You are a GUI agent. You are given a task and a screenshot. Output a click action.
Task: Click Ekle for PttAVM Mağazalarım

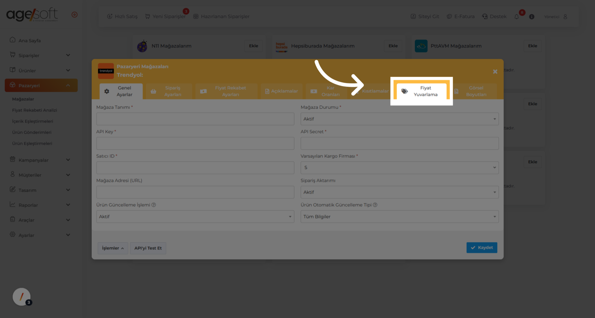coord(532,46)
